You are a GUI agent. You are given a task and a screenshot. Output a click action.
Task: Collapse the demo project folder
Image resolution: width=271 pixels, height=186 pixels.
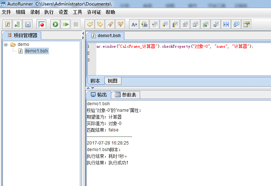6,44
